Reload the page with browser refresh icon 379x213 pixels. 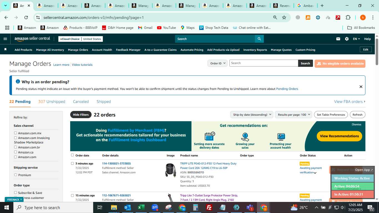click(26, 17)
